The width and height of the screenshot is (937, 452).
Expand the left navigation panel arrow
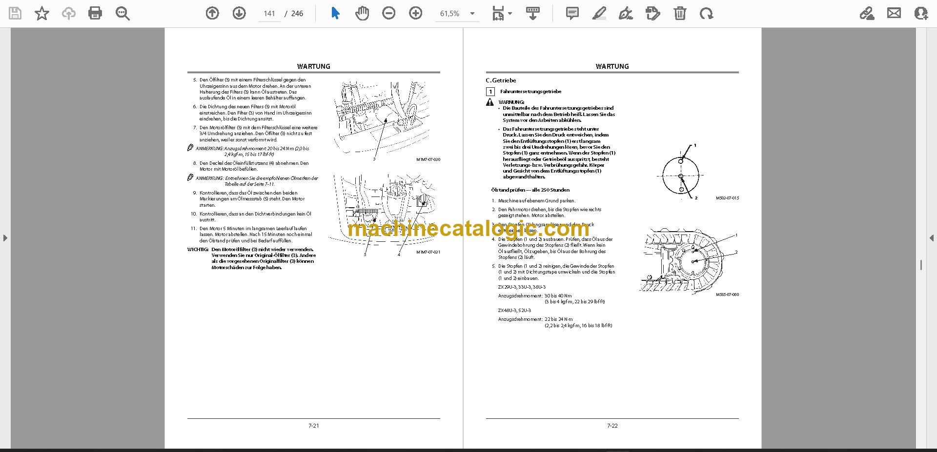coord(5,238)
